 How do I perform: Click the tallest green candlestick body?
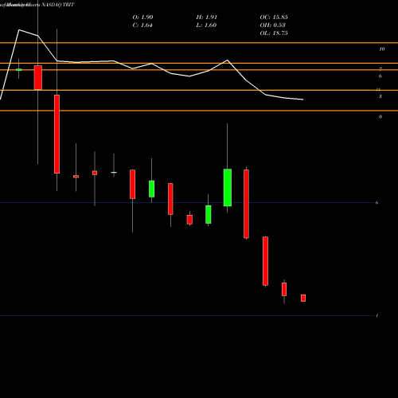click(x=228, y=188)
